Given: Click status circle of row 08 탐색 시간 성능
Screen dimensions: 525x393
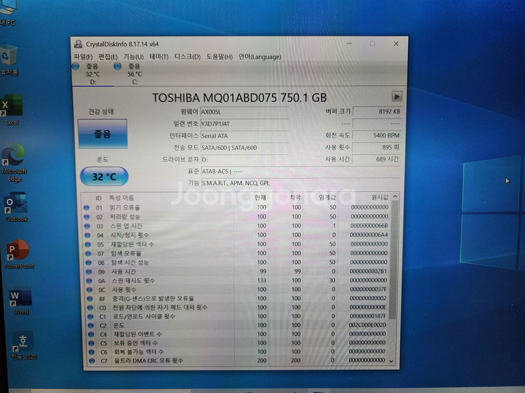Looking at the screenshot, I should click(x=88, y=263).
